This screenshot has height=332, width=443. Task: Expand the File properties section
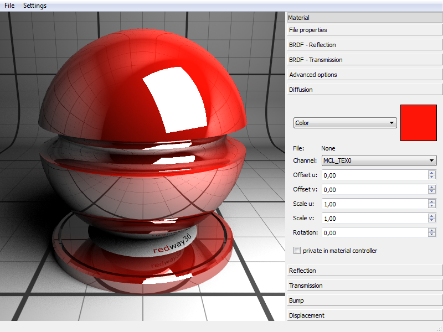364,30
